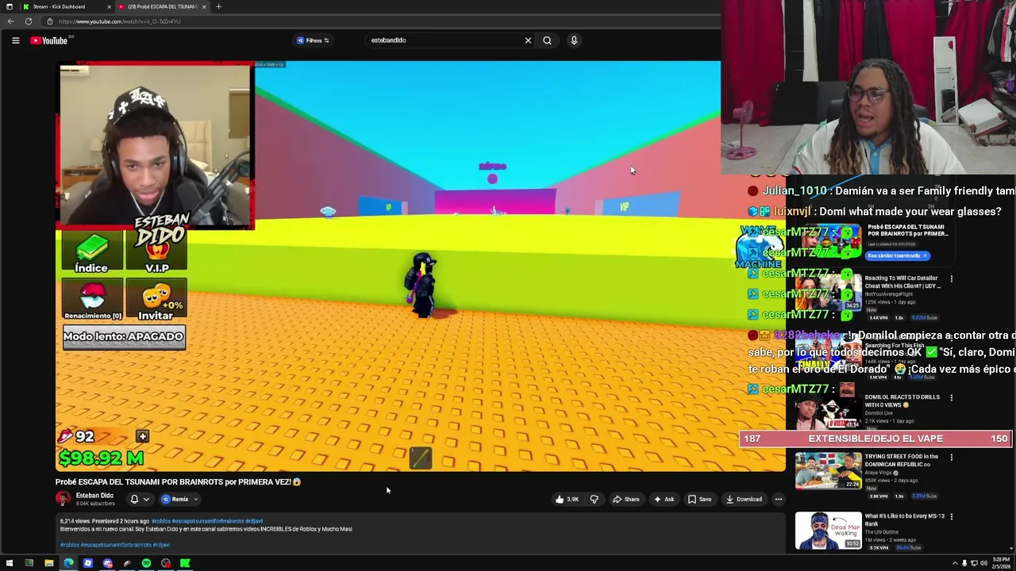Click video title Probé ESCAPA DEL TSUNAMI

[178, 481]
